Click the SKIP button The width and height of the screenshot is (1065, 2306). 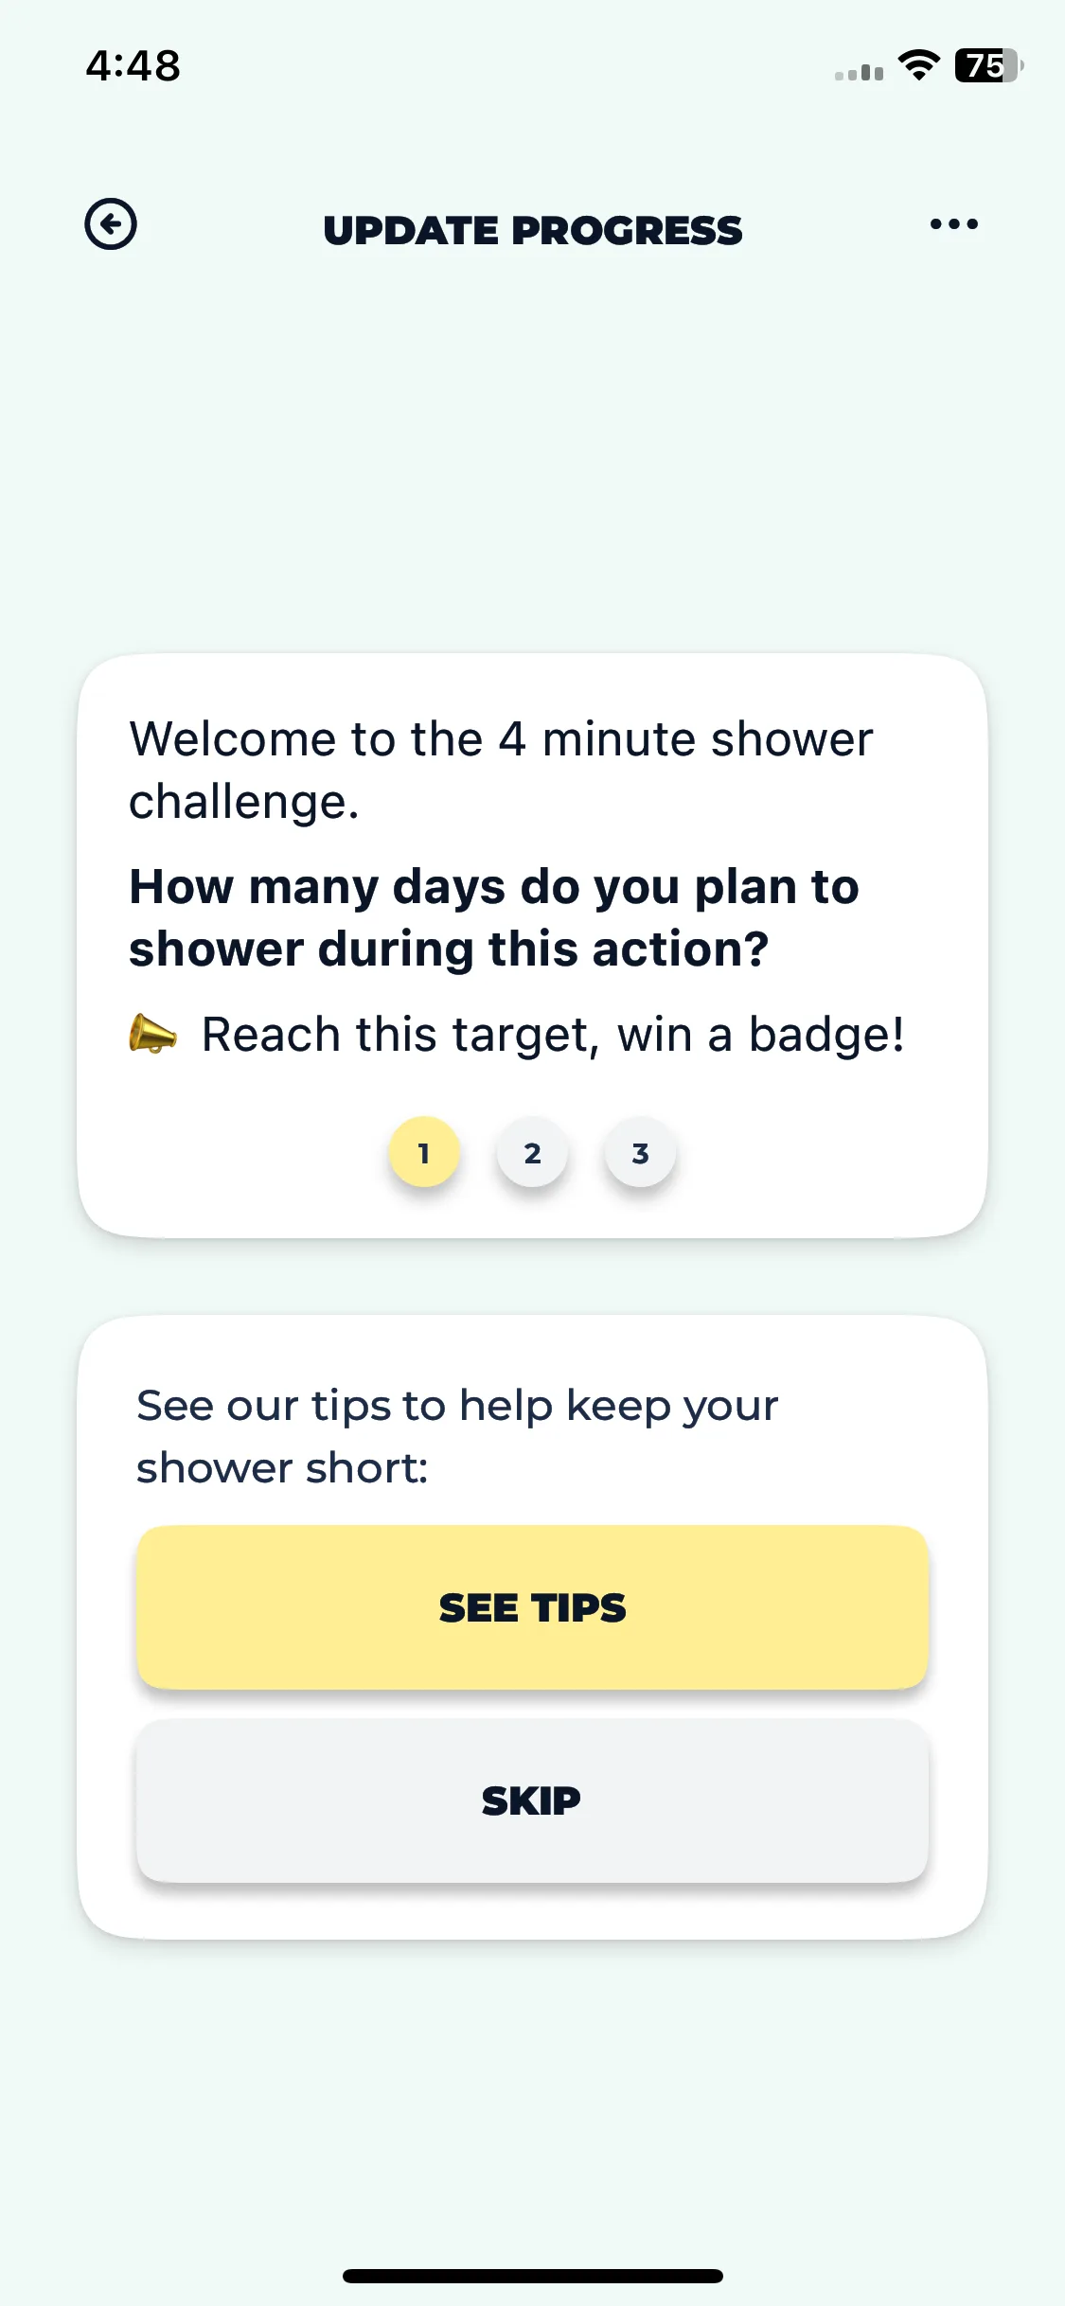(532, 1800)
